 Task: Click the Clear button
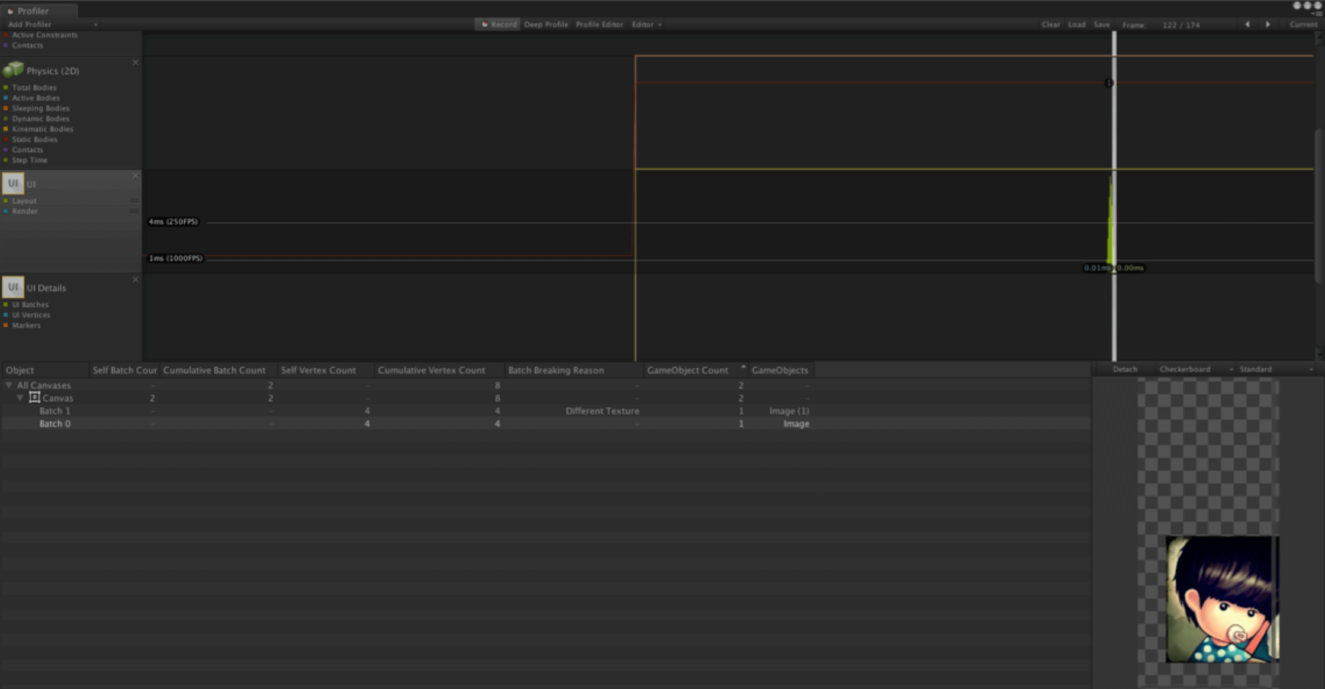coord(1051,24)
